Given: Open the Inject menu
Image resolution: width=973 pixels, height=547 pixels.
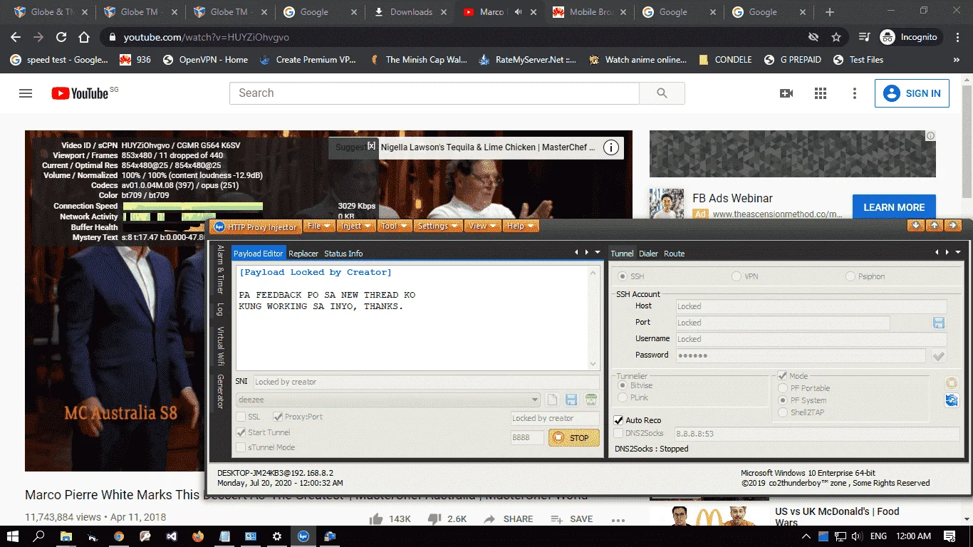Looking at the screenshot, I should pos(357,226).
